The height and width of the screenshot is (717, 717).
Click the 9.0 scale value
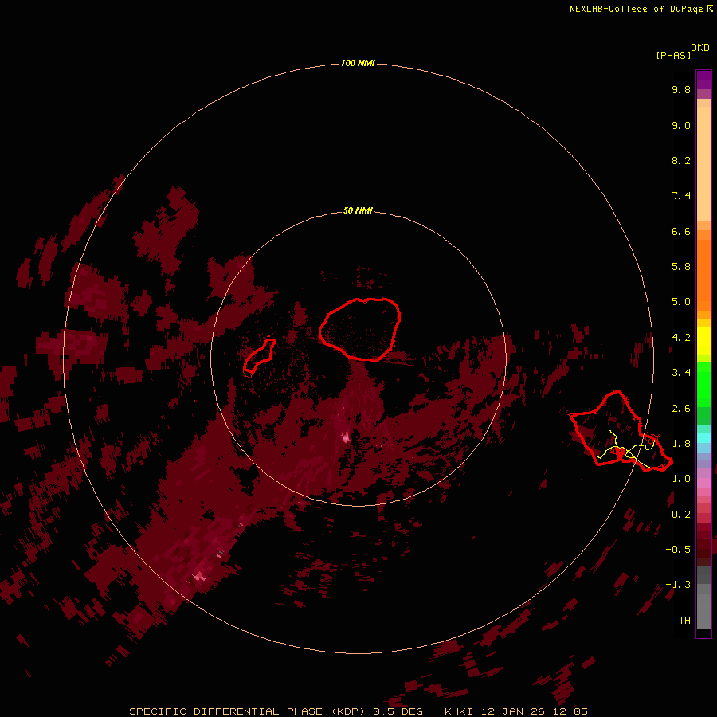pyautogui.click(x=681, y=125)
